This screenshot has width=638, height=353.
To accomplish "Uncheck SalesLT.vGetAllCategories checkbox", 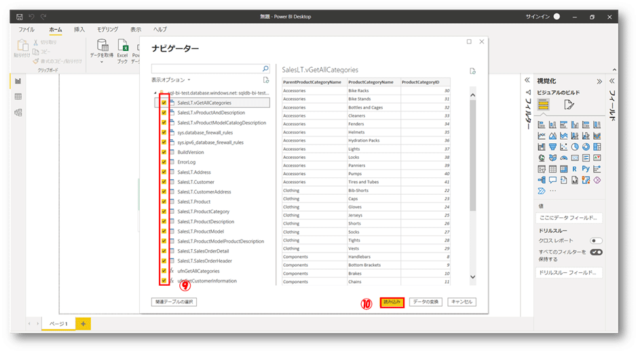I will (x=164, y=103).
